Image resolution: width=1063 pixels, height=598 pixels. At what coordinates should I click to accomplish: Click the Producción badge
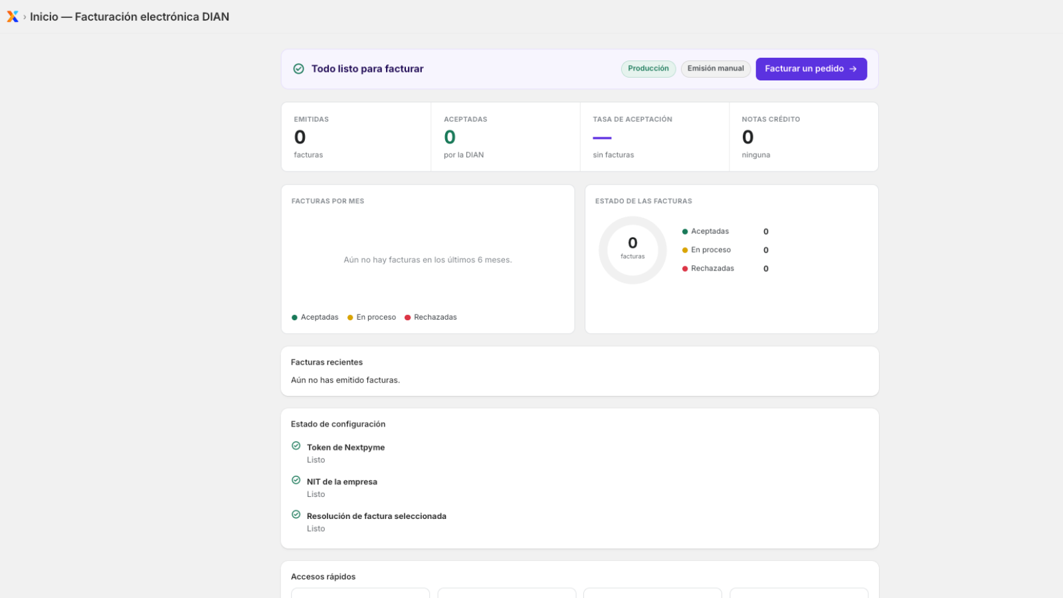coord(648,69)
